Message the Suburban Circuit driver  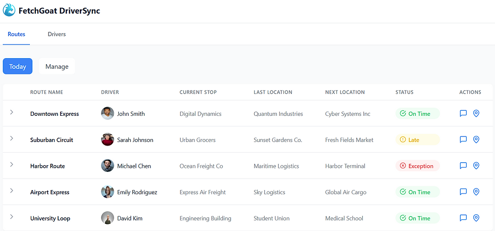tap(463, 140)
